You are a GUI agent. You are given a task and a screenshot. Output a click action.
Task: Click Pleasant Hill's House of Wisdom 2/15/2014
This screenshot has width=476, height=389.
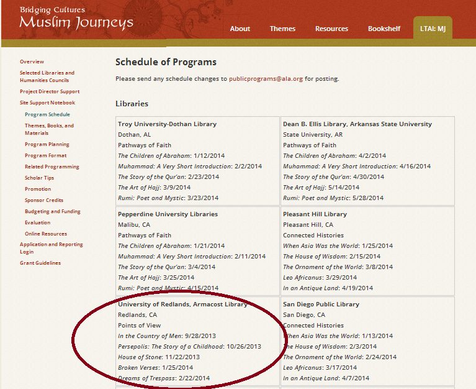[331, 257]
